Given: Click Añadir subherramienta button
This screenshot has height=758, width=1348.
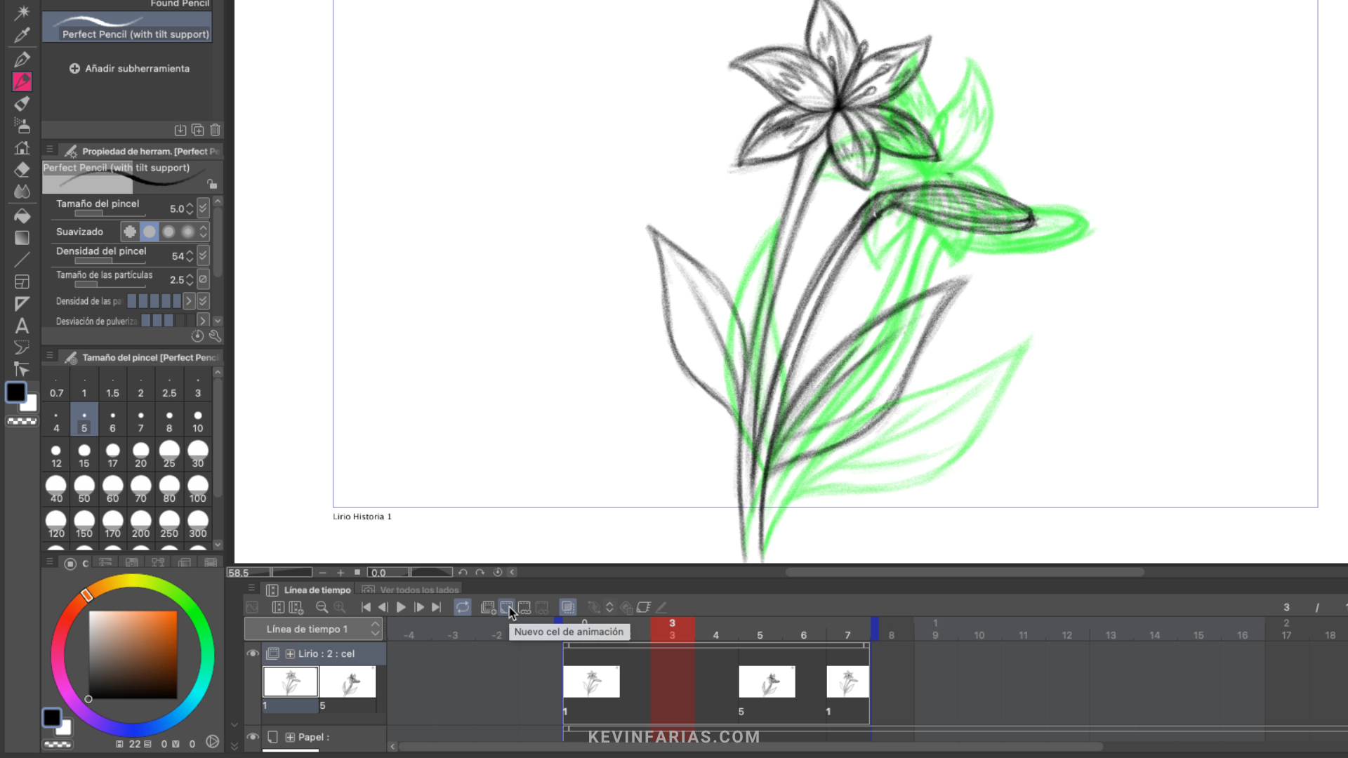Looking at the screenshot, I should click(129, 68).
